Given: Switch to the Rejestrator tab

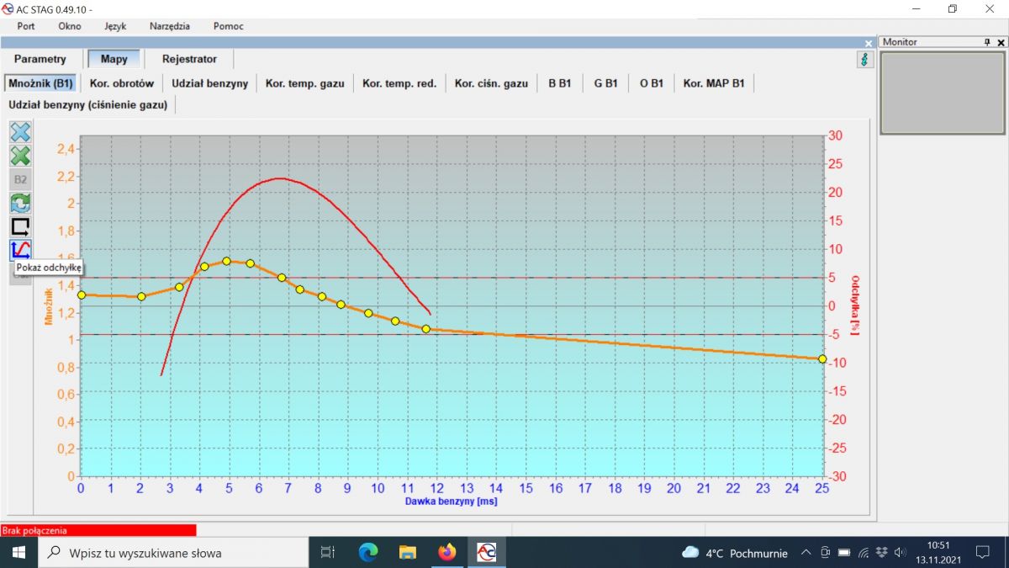Looking at the screenshot, I should pos(189,60).
